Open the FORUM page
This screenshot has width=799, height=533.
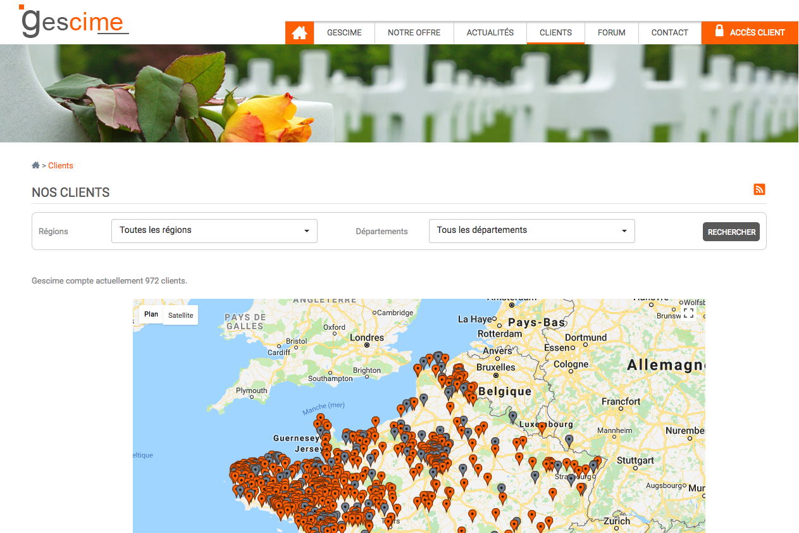point(611,33)
